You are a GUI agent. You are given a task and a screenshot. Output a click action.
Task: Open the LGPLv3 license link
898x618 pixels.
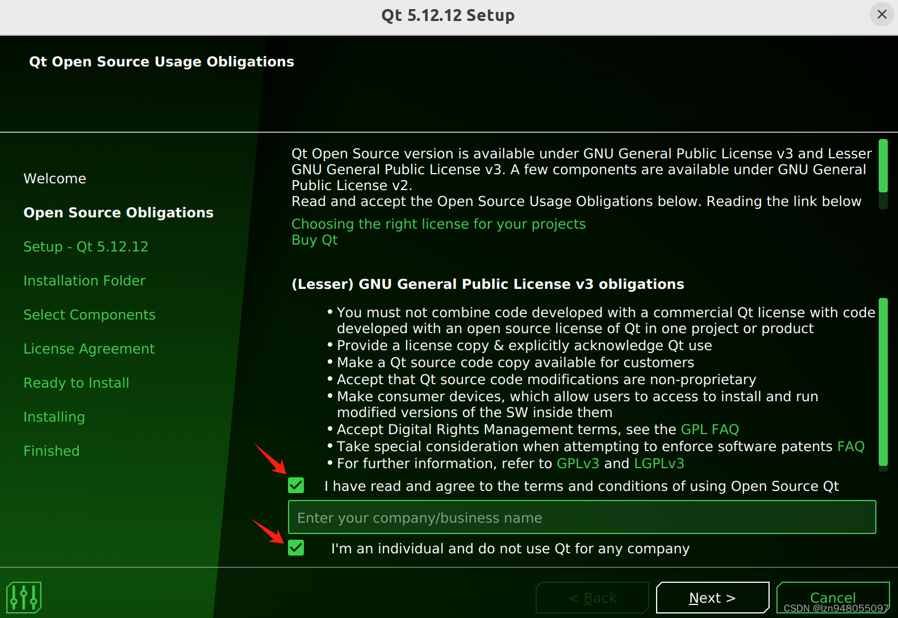pos(659,464)
